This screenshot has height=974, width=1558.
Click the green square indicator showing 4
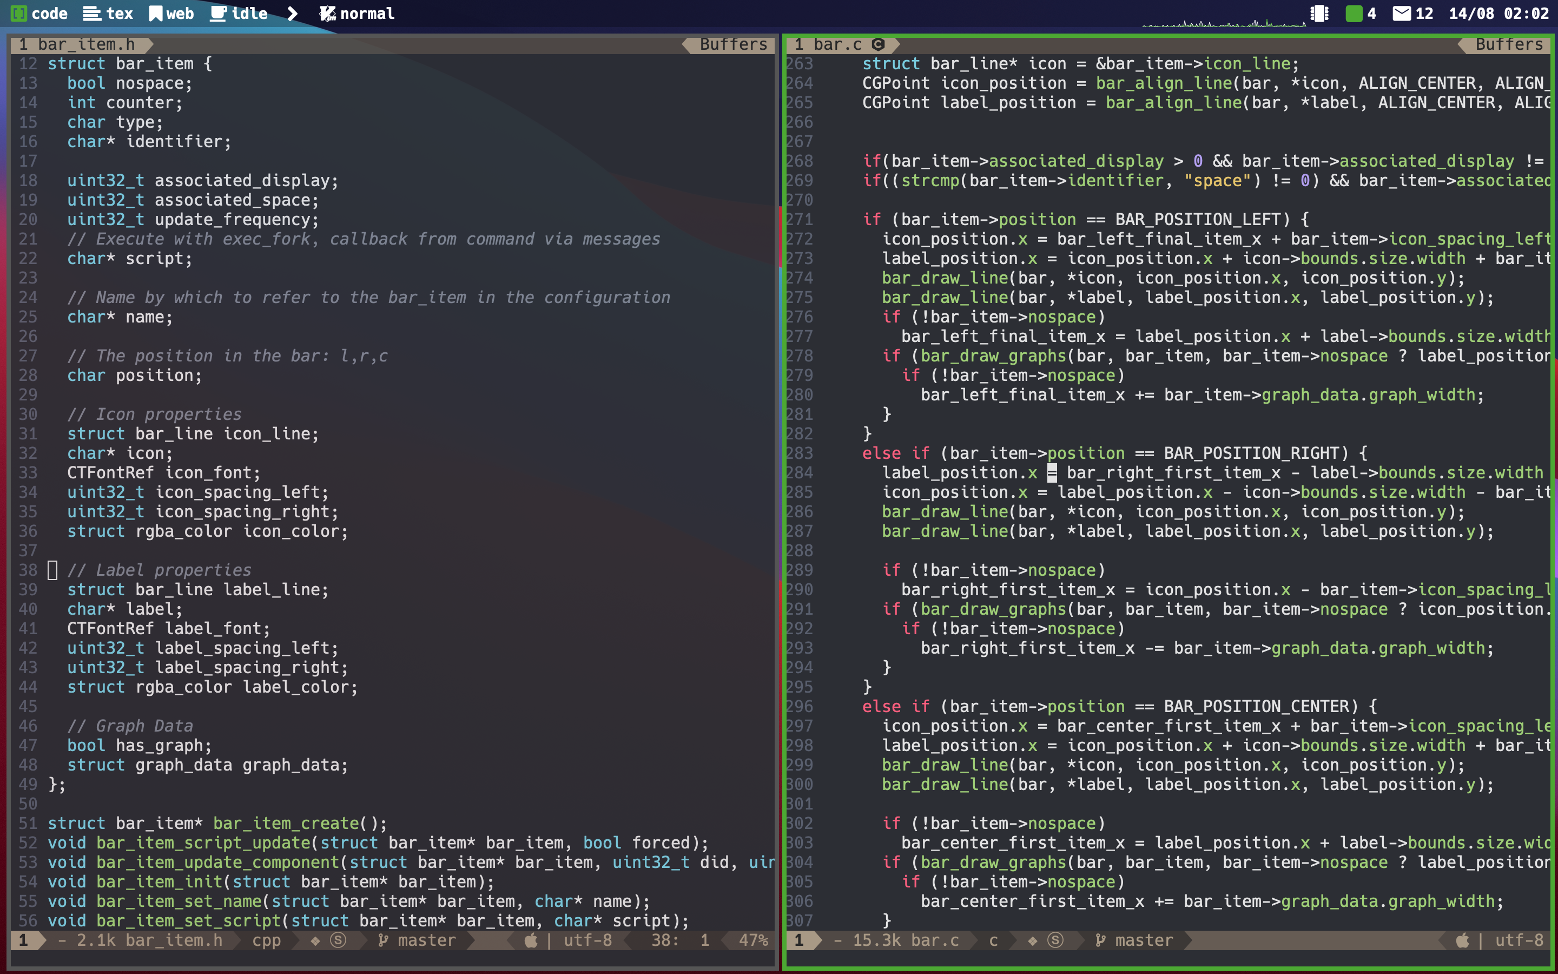1354,14
